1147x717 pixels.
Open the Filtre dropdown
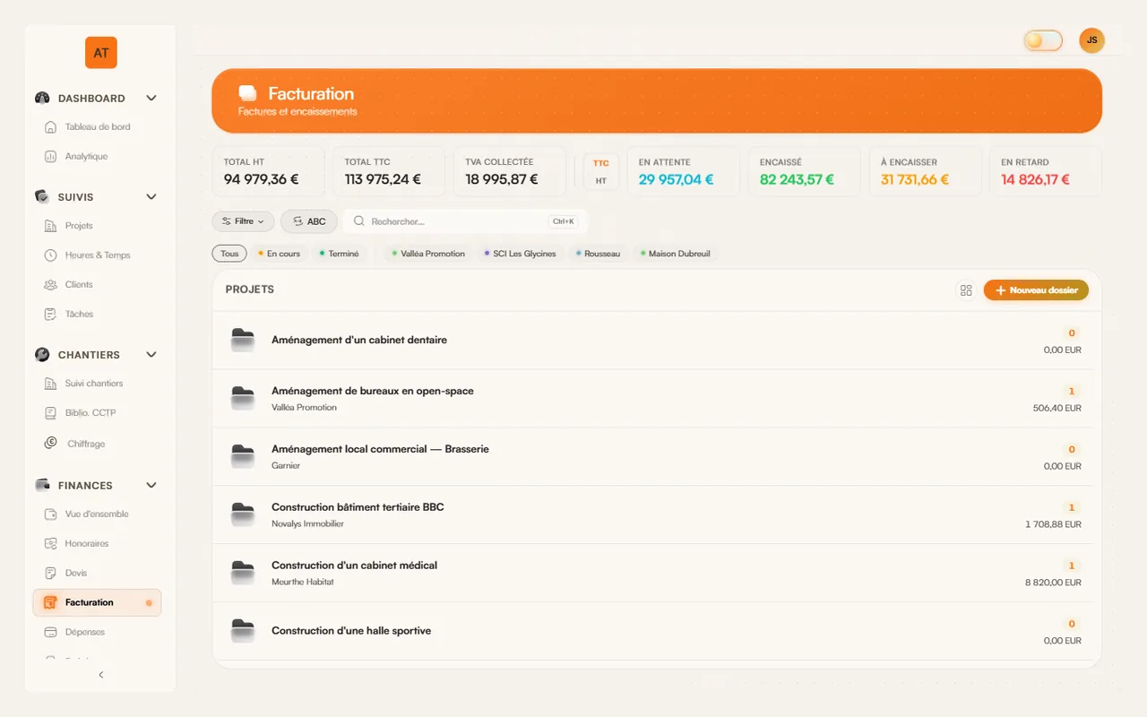(243, 221)
